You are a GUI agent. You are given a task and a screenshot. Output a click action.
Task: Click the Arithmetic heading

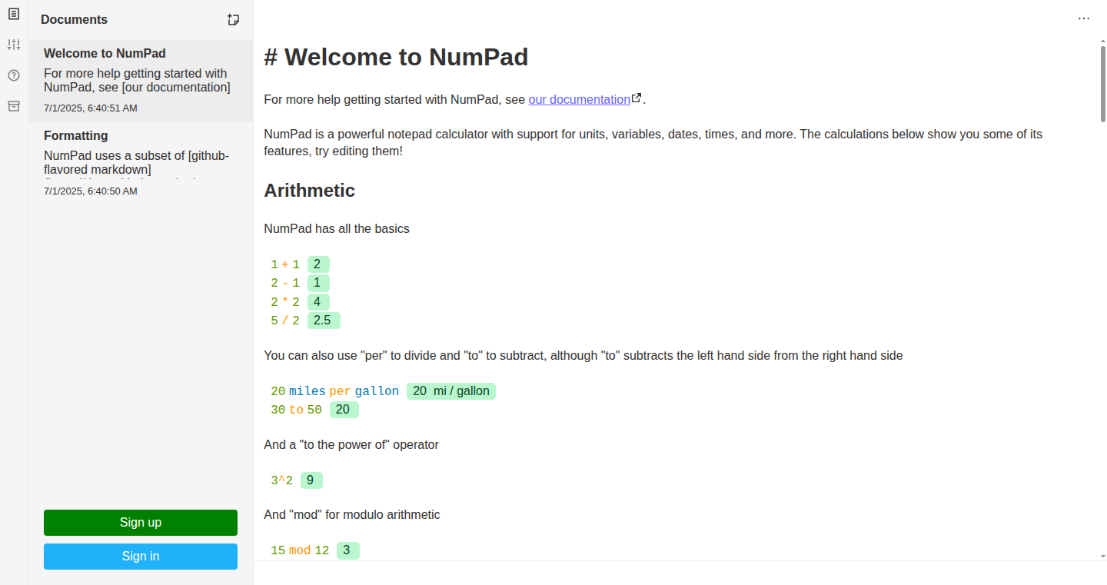tap(310, 191)
